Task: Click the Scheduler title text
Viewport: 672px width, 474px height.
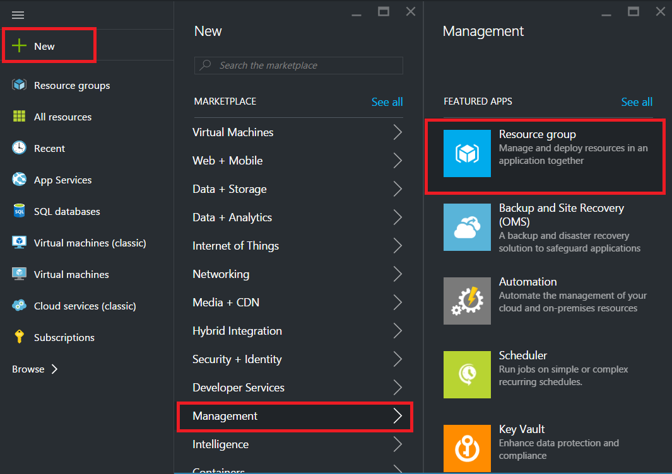Action: (523, 355)
